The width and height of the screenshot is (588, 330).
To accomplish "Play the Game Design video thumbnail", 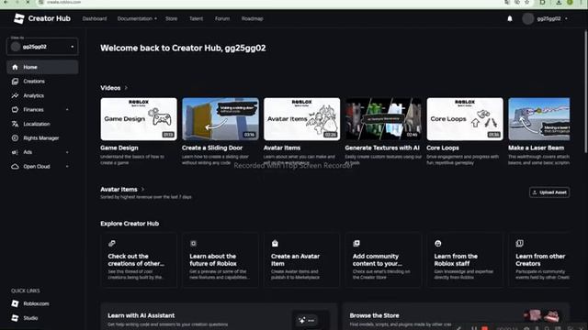I will coord(139,119).
